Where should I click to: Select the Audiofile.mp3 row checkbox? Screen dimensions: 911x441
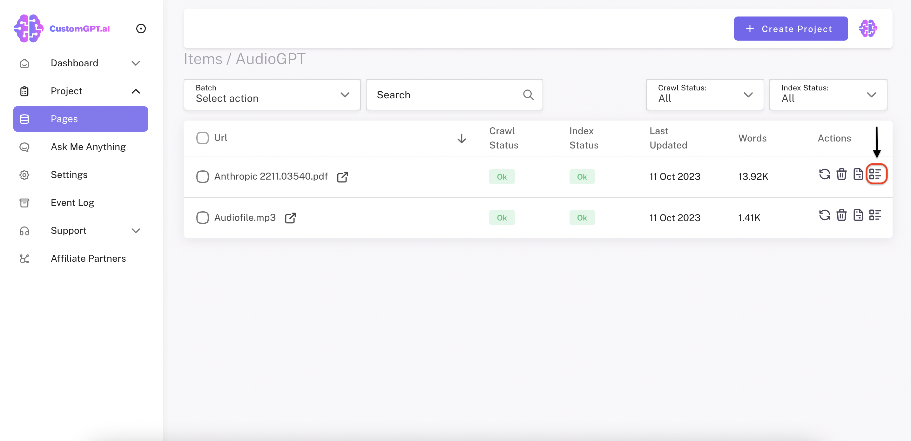click(x=202, y=218)
